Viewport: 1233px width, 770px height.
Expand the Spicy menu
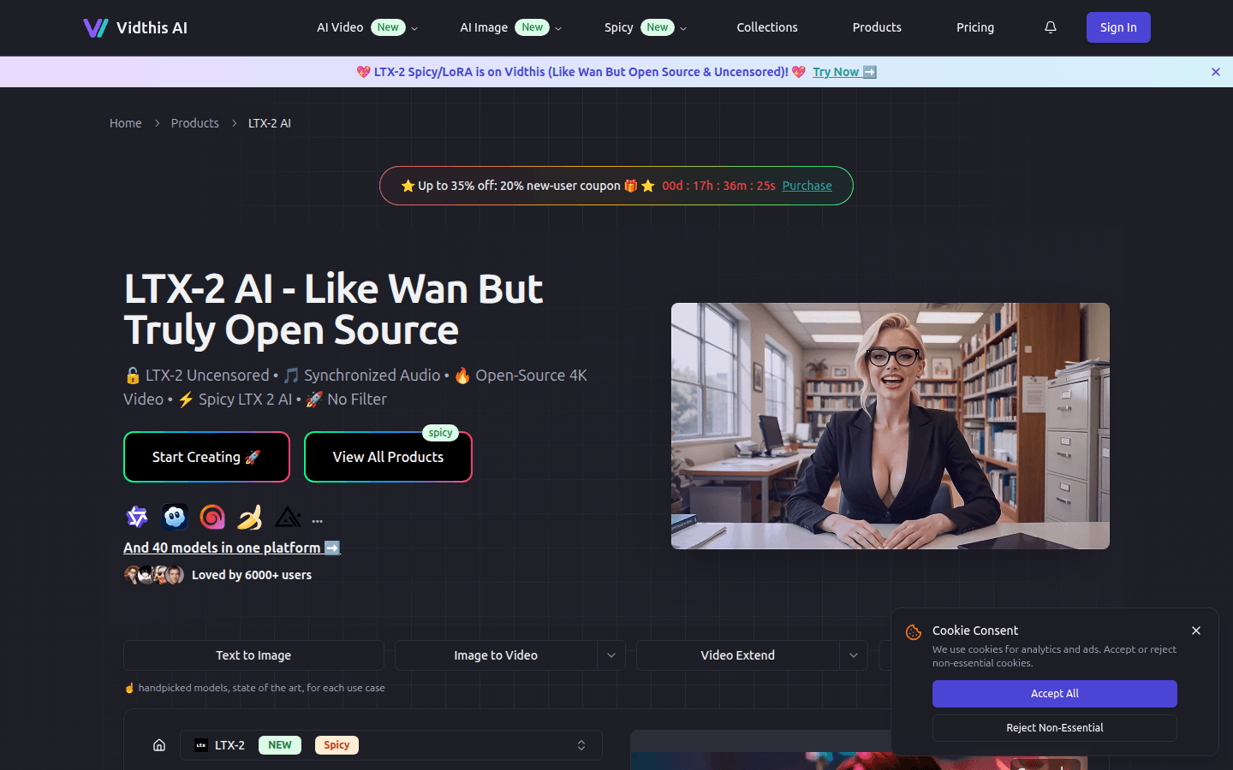[646, 27]
